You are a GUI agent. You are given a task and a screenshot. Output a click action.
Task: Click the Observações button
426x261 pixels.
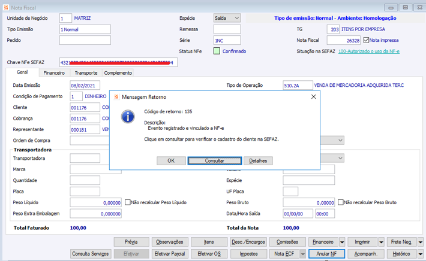pos(170,242)
